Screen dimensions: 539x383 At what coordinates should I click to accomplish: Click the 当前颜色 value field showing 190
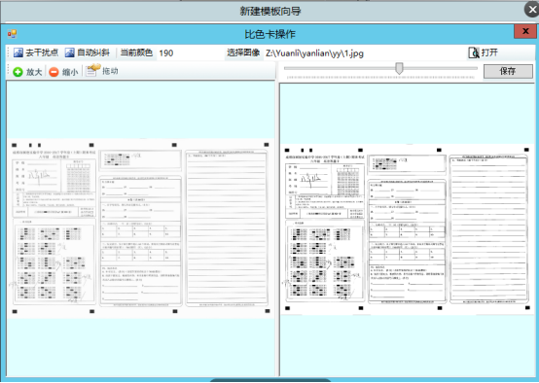[190, 53]
